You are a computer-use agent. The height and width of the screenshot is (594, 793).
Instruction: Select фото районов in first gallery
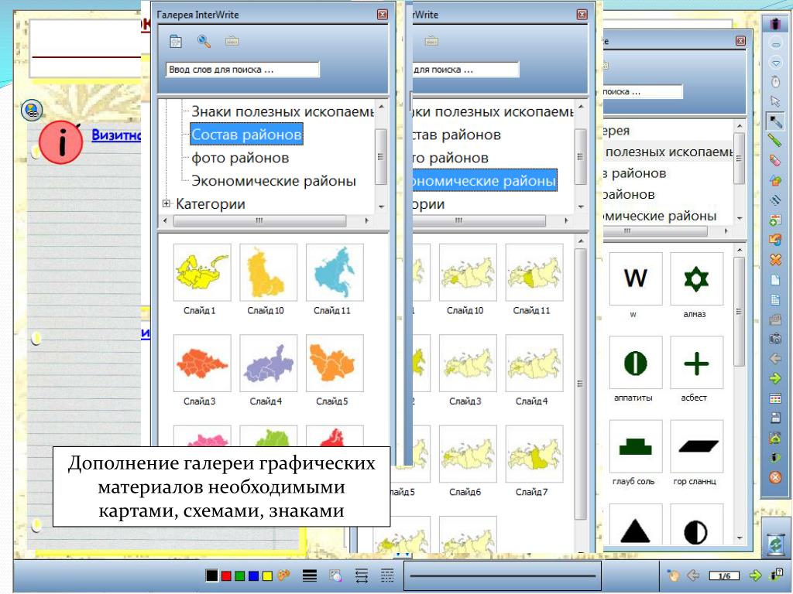click(240, 158)
